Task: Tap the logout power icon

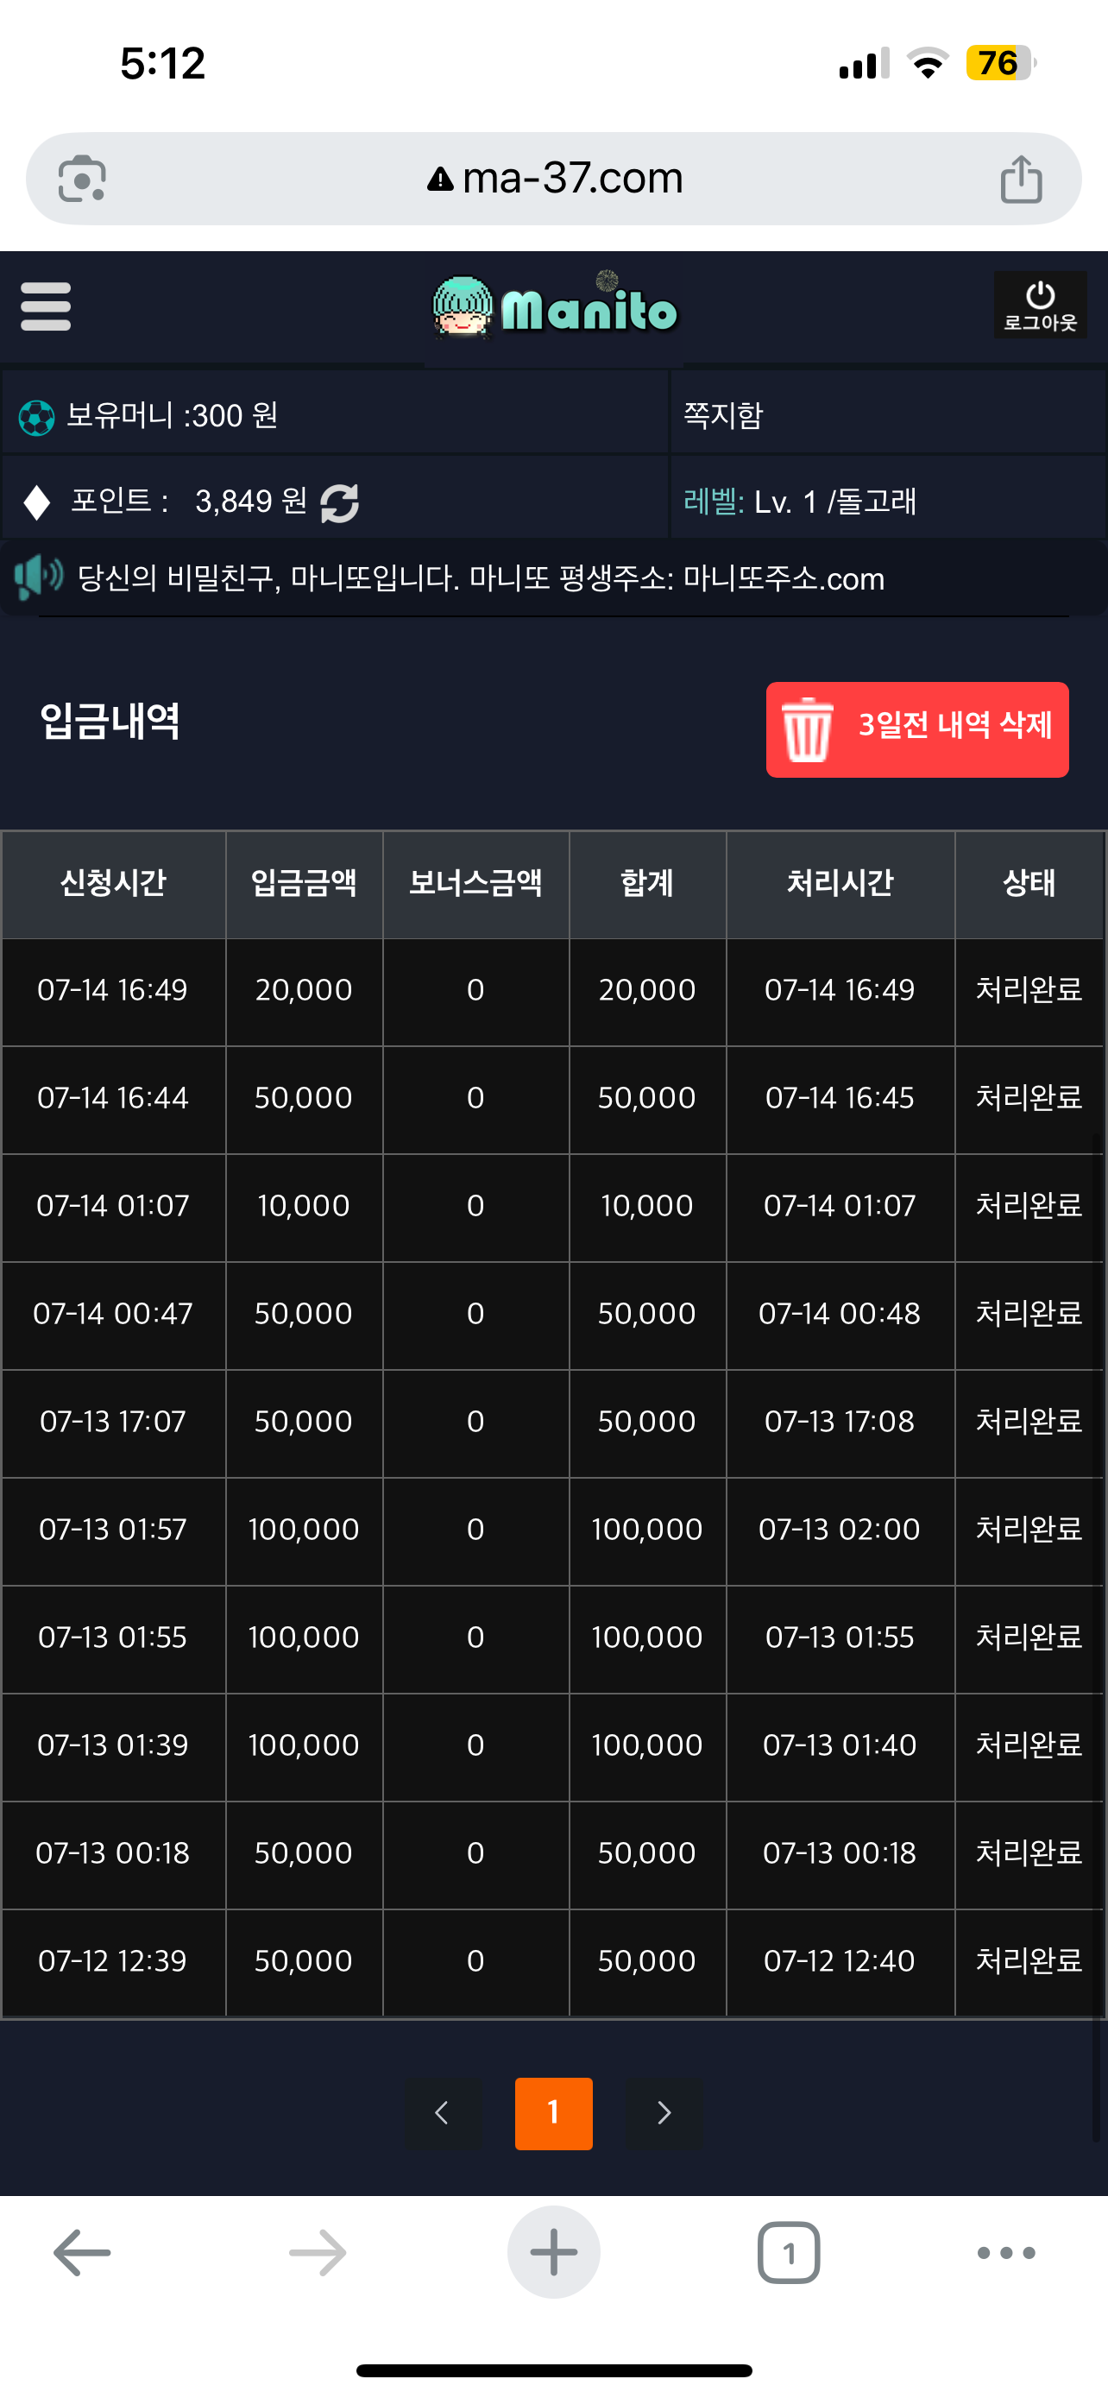Action: (1040, 305)
